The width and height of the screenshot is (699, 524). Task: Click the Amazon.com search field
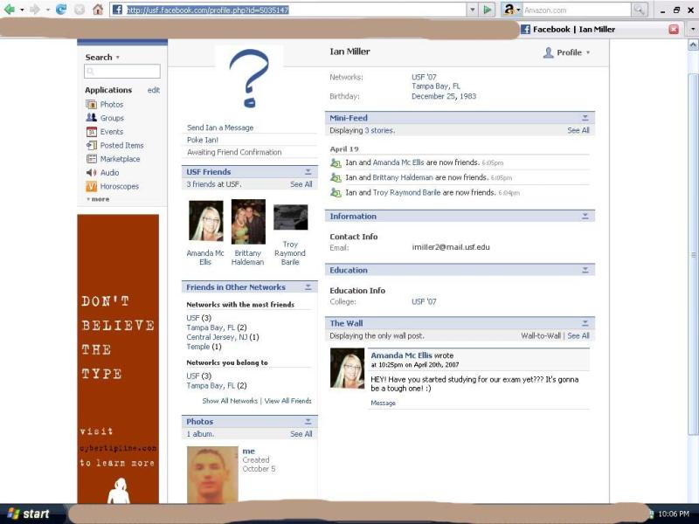pyautogui.click(x=577, y=10)
